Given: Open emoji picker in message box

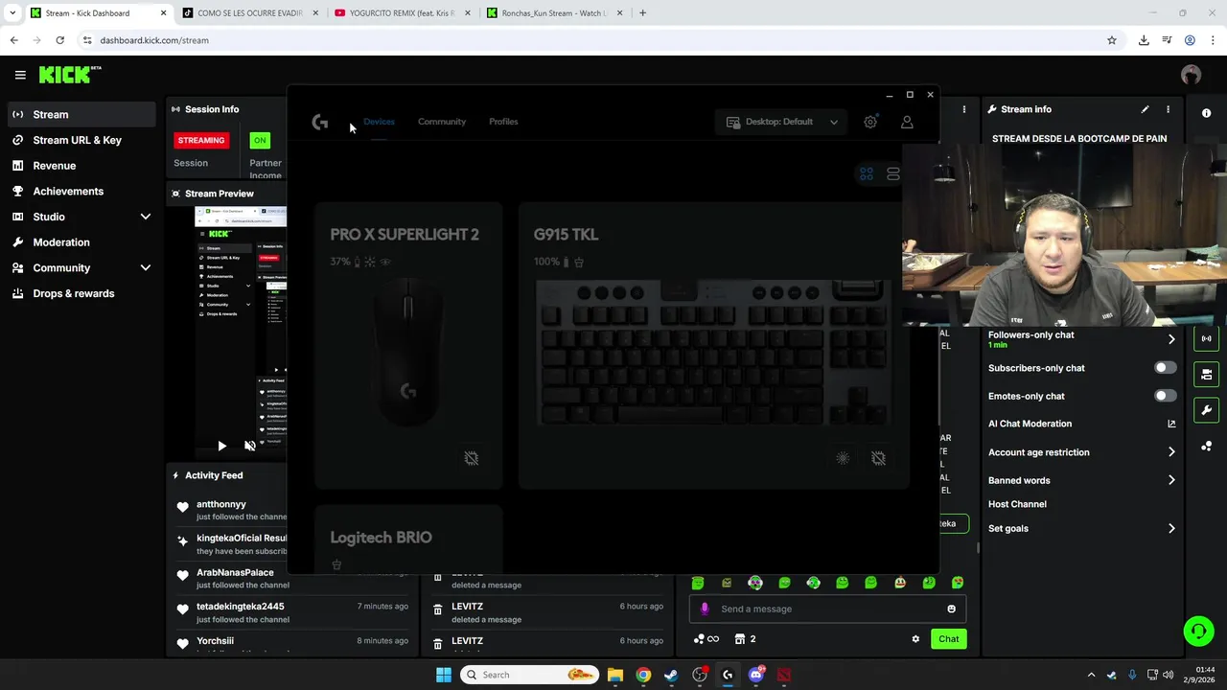Looking at the screenshot, I should coord(951,609).
